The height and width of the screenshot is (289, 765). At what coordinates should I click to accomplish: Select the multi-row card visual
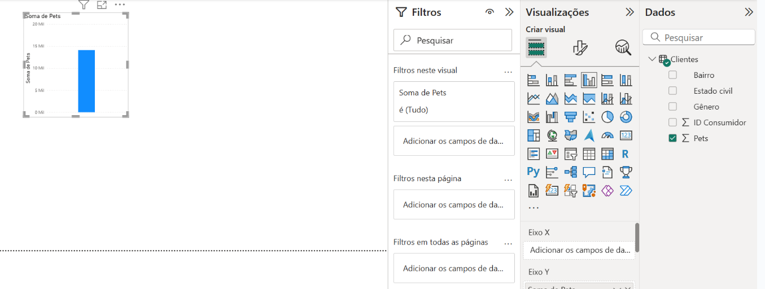pos(534,154)
